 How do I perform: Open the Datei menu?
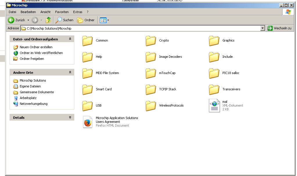point(12,12)
